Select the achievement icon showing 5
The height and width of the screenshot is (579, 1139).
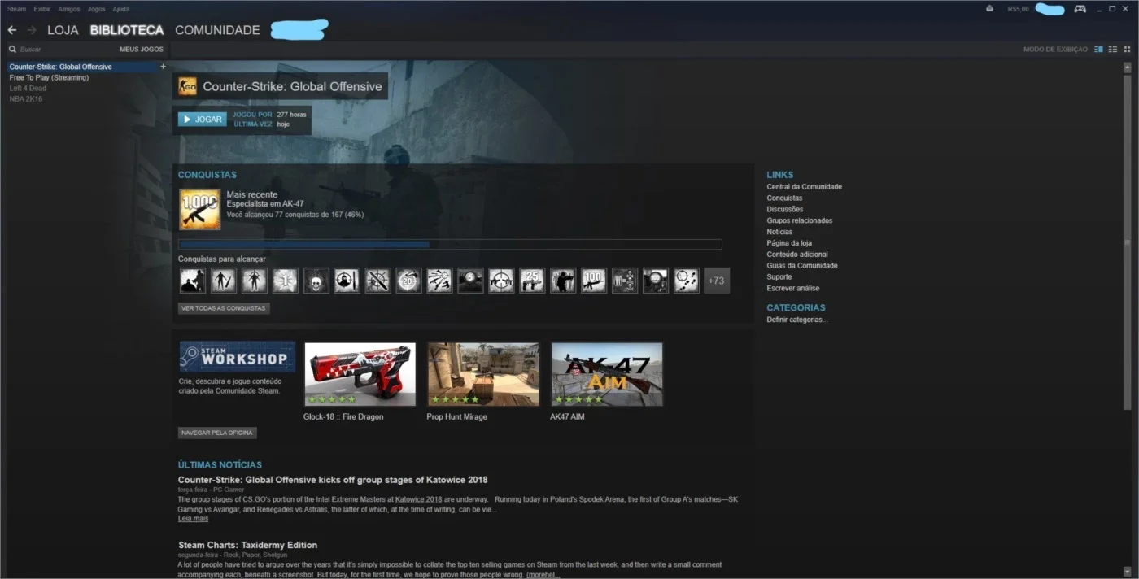(x=470, y=281)
